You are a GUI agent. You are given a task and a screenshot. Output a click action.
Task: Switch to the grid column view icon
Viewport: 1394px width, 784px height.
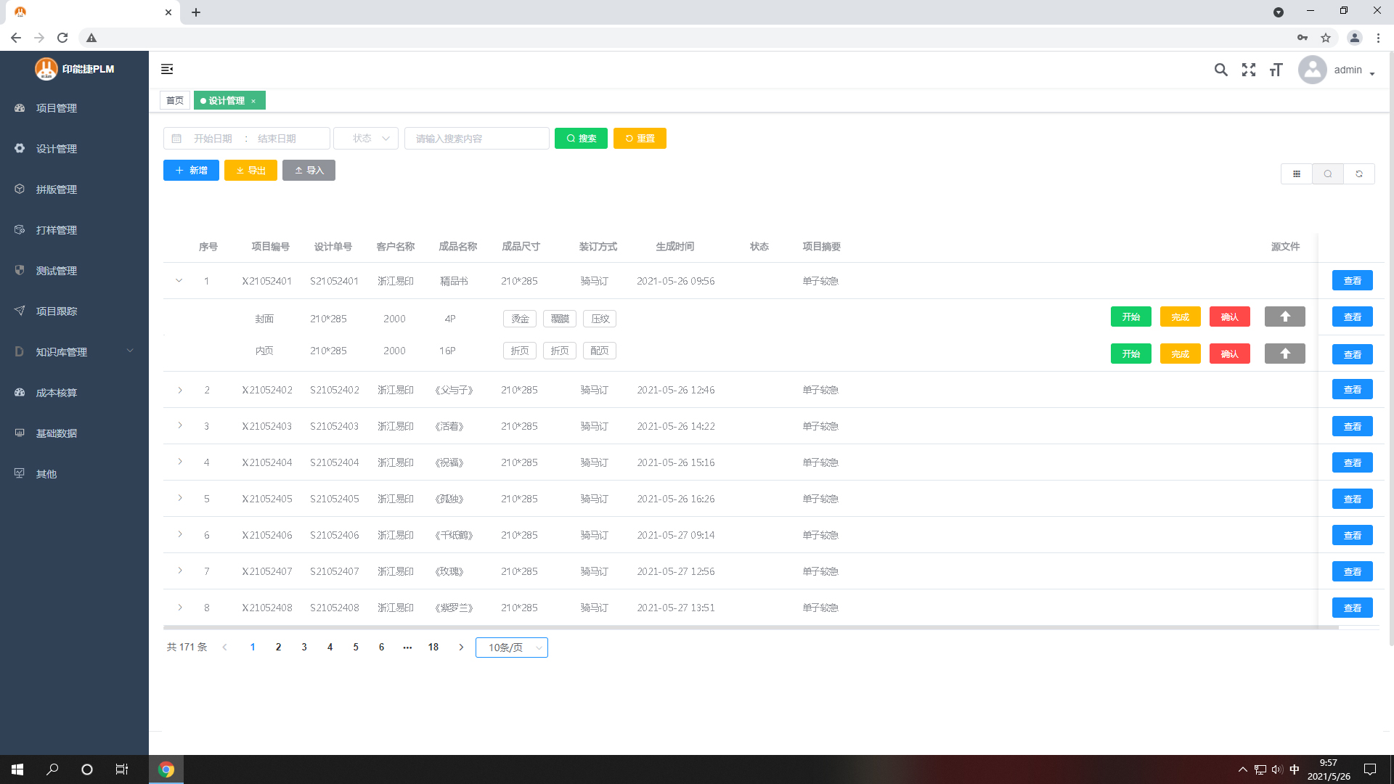tap(1297, 174)
